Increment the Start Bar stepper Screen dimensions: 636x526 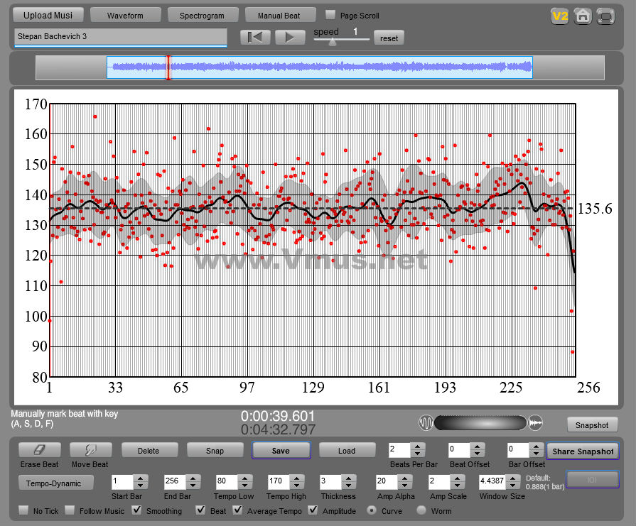140,478
